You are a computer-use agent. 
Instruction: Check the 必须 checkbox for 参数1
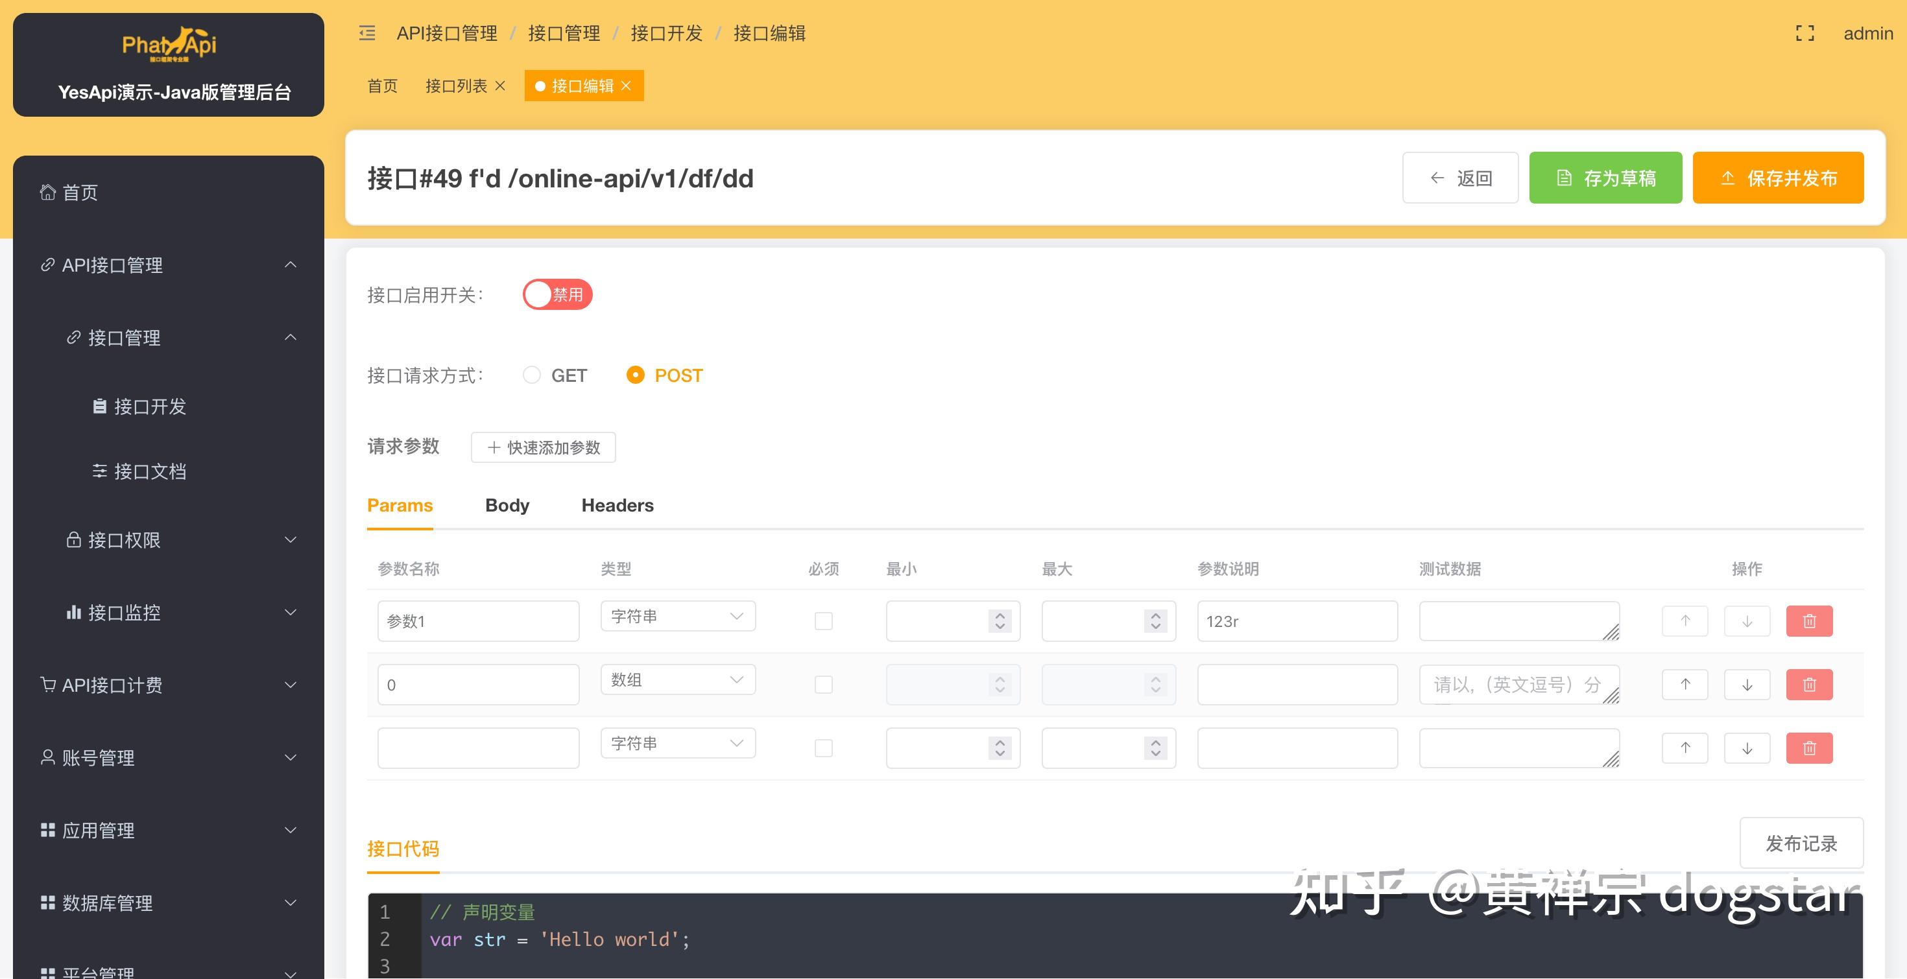823,622
